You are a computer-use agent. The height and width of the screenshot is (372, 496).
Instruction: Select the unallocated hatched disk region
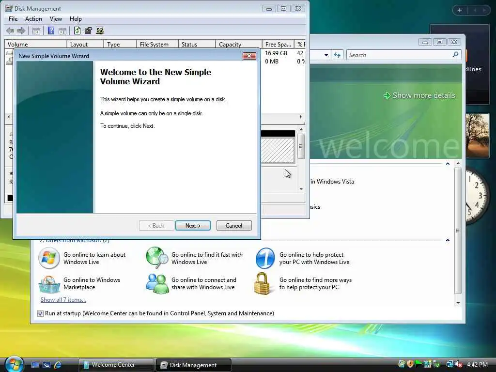(278, 150)
